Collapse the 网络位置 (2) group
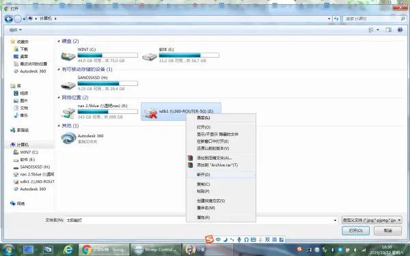The width and height of the screenshot is (410, 256). point(59,98)
